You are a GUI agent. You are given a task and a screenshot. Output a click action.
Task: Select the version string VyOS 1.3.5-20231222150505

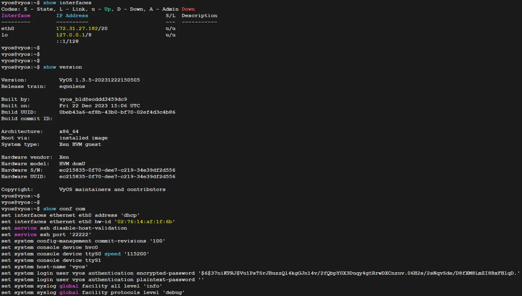pos(100,80)
